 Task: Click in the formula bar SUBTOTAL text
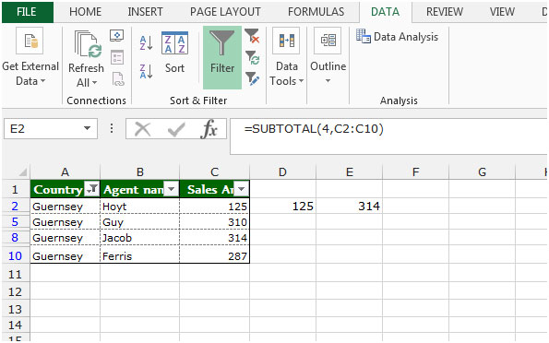(314, 129)
